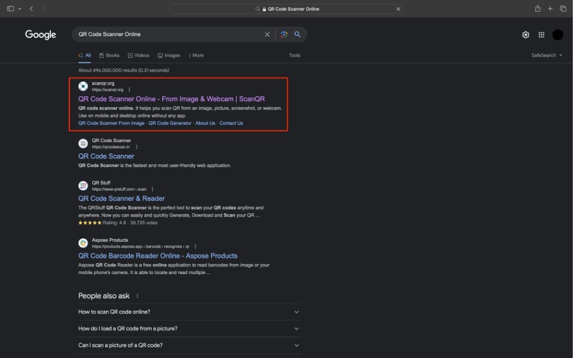
Task: Toggle the Safari sidebar icon
Action: point(11,9)
